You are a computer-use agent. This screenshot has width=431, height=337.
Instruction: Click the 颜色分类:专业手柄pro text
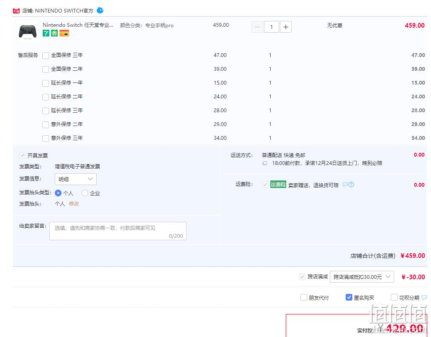(147, 25)
